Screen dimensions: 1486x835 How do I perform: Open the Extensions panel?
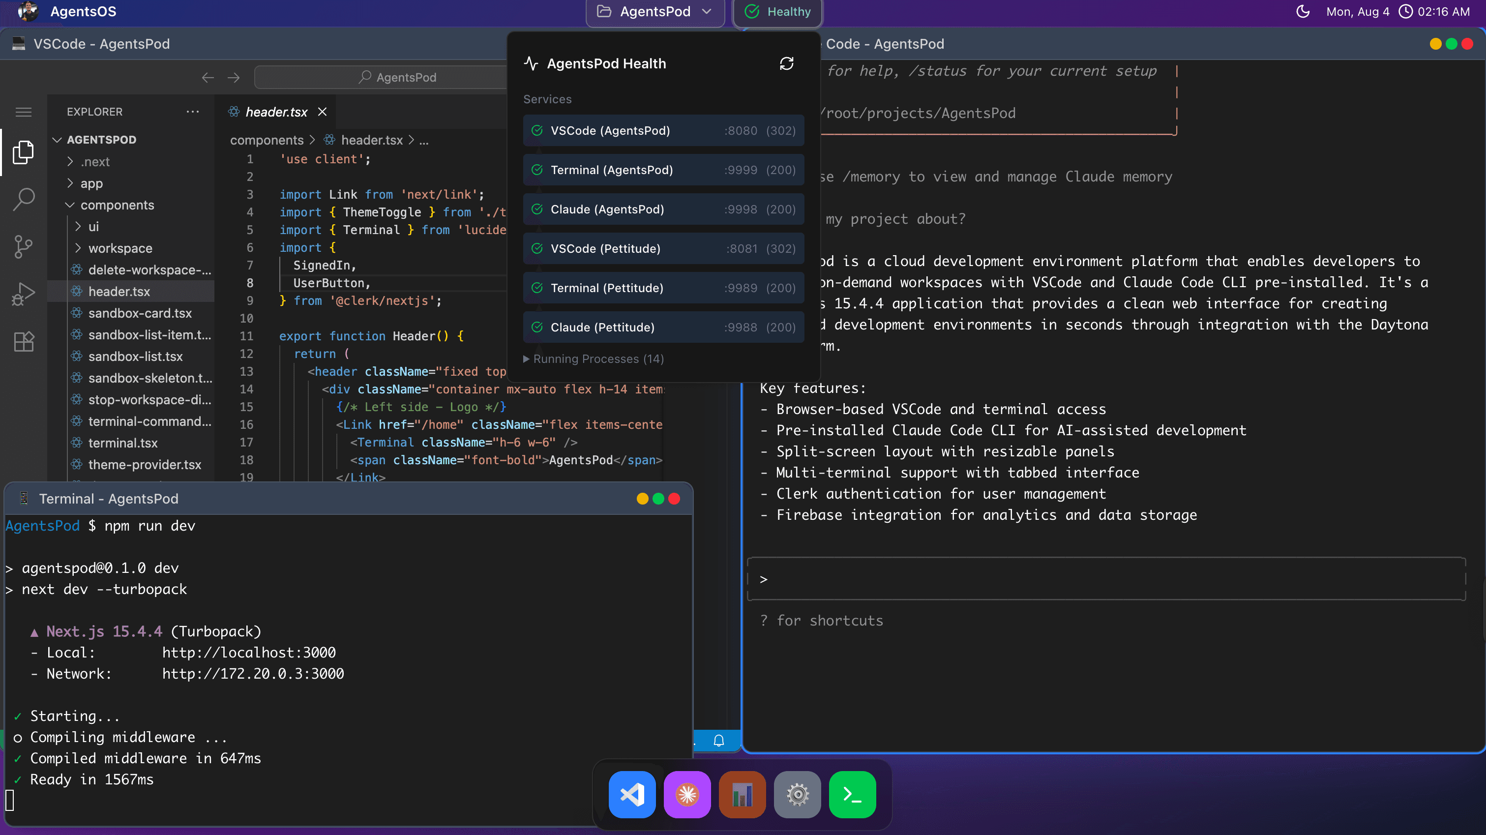pos(23,341)
